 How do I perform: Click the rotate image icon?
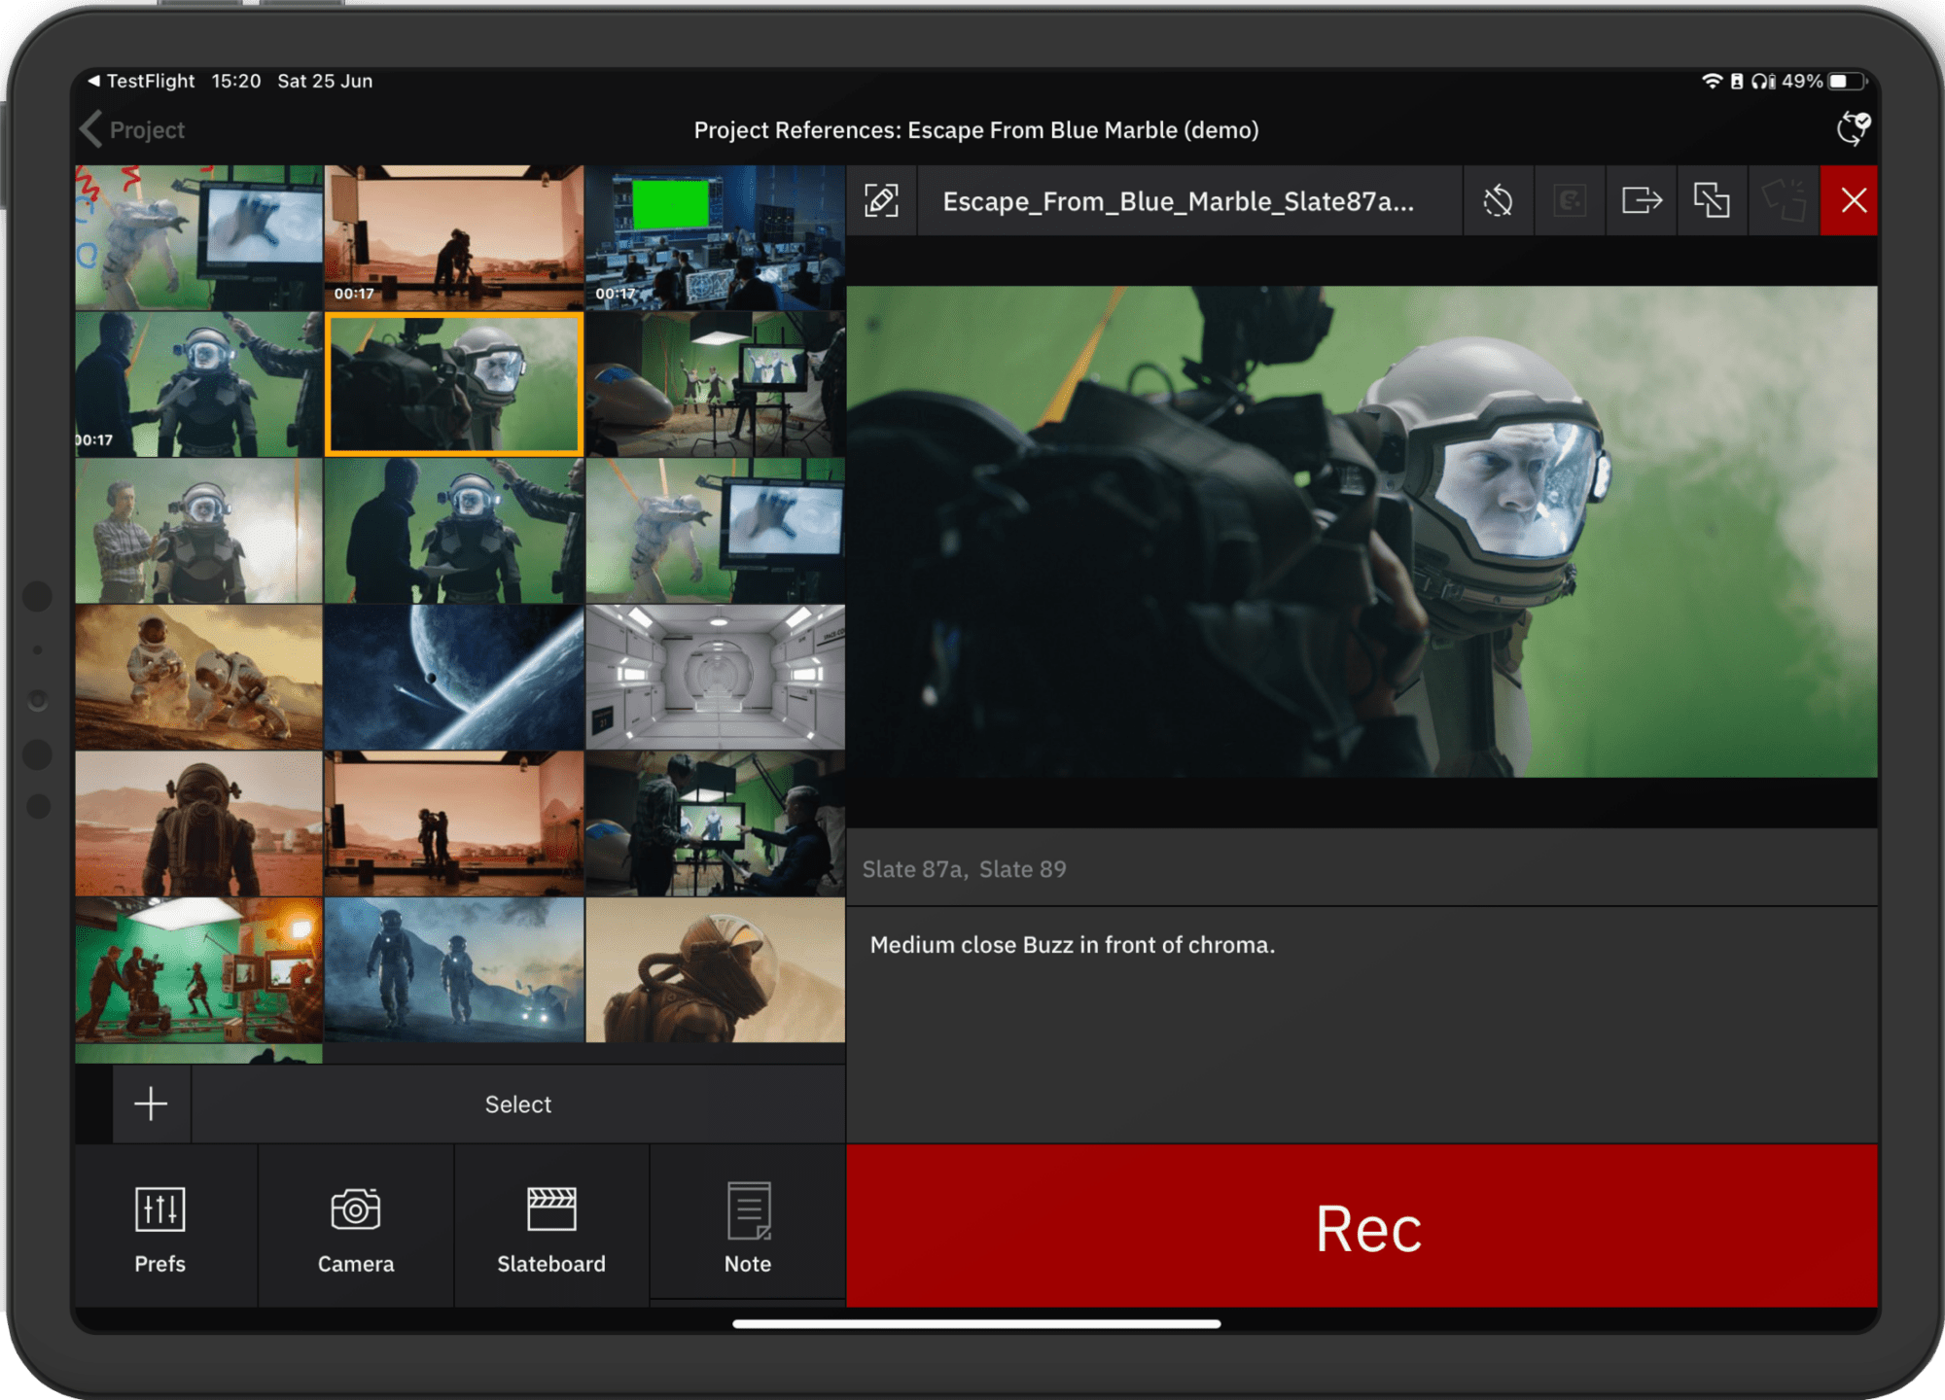click(x=1498, y=200)
